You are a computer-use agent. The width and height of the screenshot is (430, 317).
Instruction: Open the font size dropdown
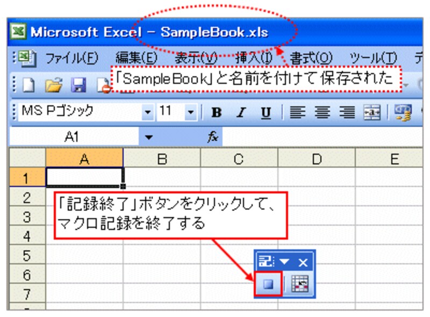[x=191, y=112]
